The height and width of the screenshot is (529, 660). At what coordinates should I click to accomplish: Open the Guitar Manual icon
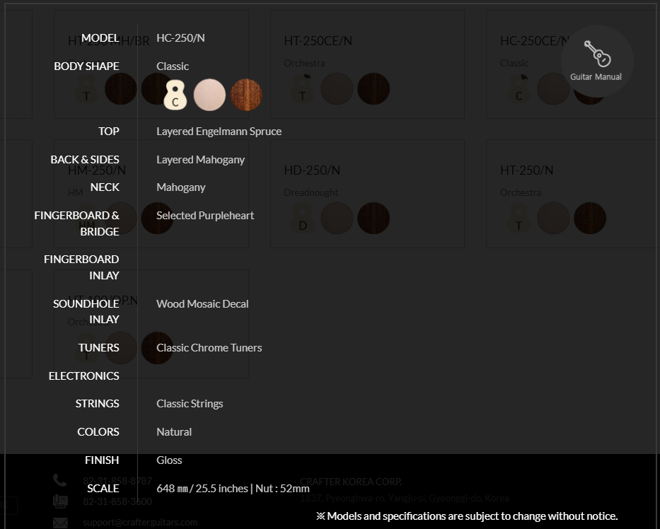point(597,61)
